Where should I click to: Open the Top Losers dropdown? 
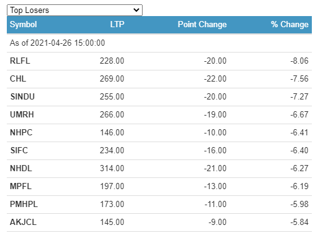74,10
